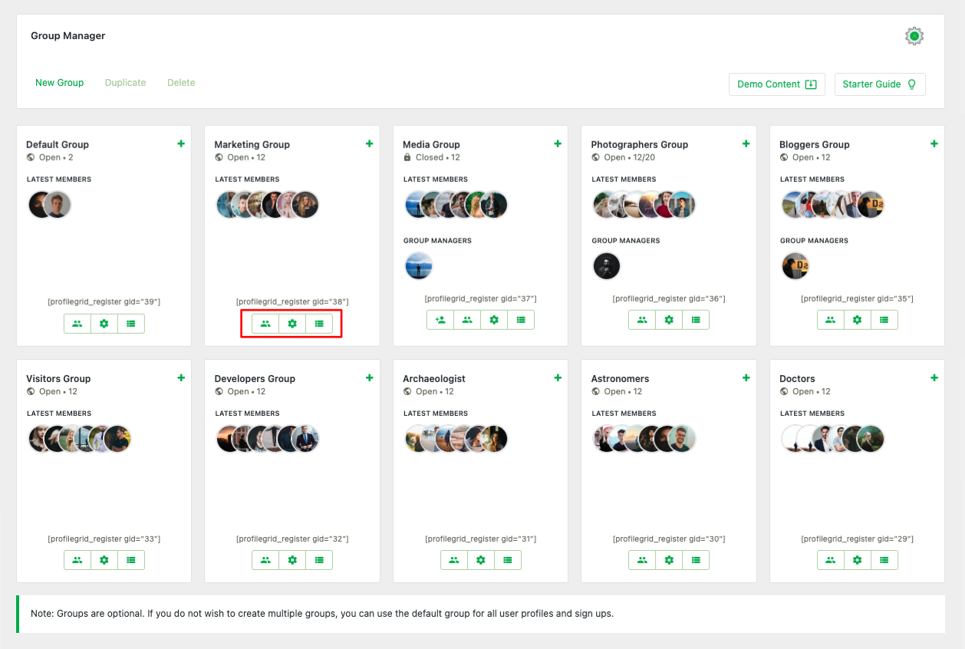Open Default Group members icon
The height and width of the screenshot is (649, 965).
[x=77, y=324]
